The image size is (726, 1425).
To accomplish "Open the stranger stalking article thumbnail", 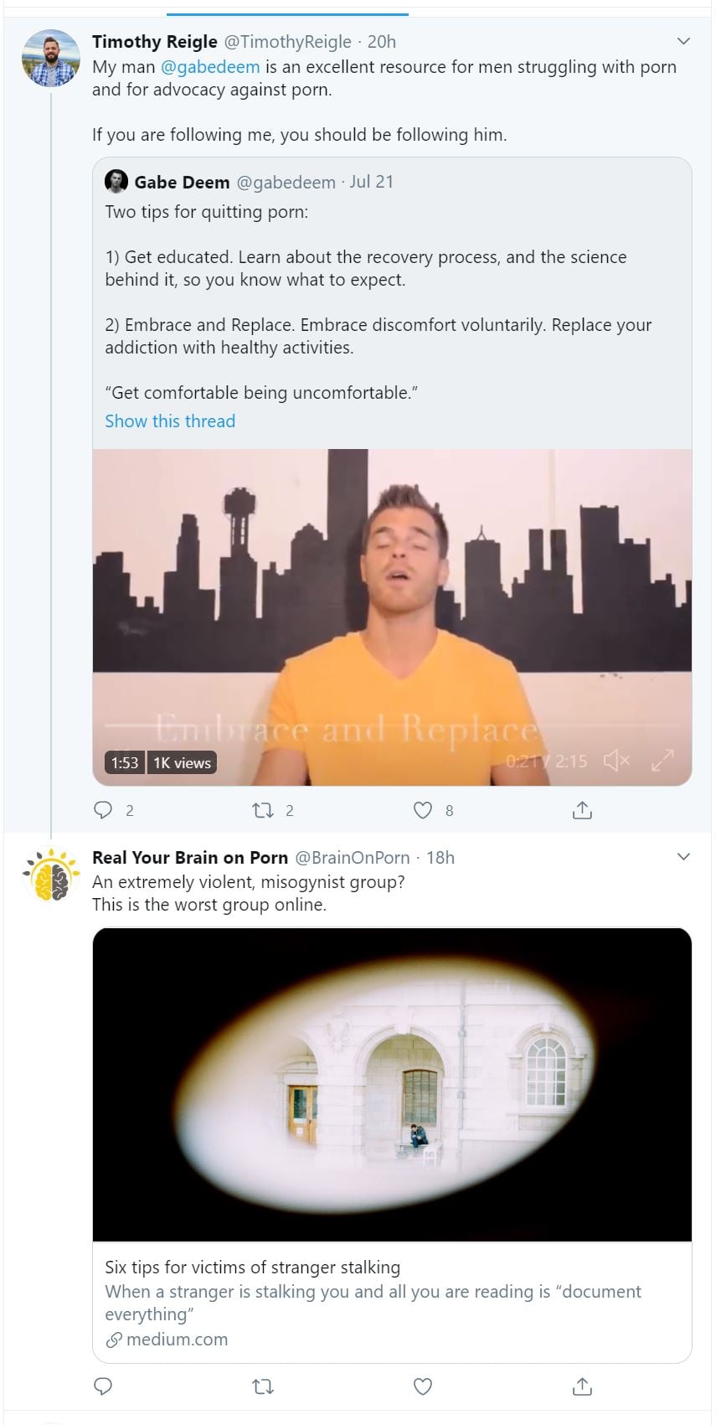I will tap(392, 1084).
